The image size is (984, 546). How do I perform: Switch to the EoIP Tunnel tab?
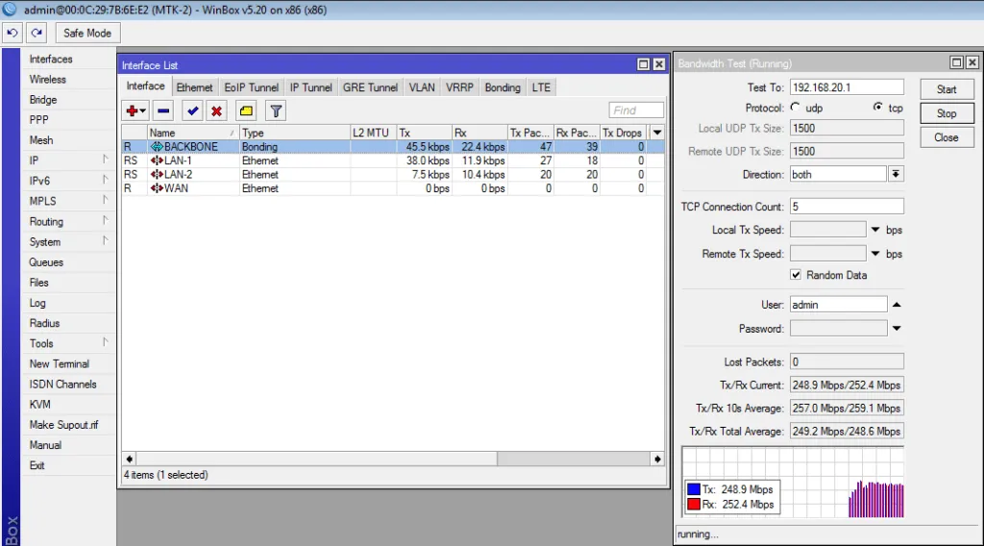tap(251, 87)
